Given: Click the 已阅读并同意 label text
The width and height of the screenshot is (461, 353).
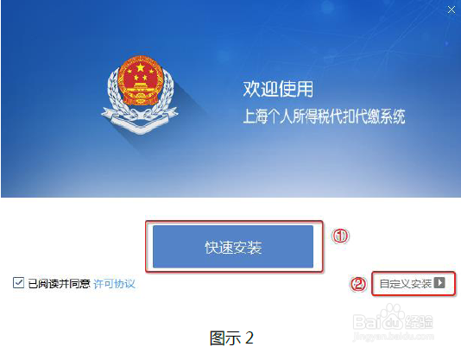Looking at the screenshot, I should [x=59, y=284].
